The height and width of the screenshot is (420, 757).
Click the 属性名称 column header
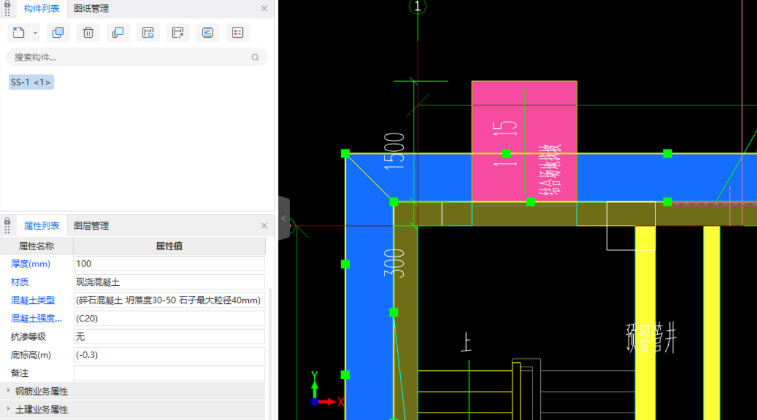36,246
